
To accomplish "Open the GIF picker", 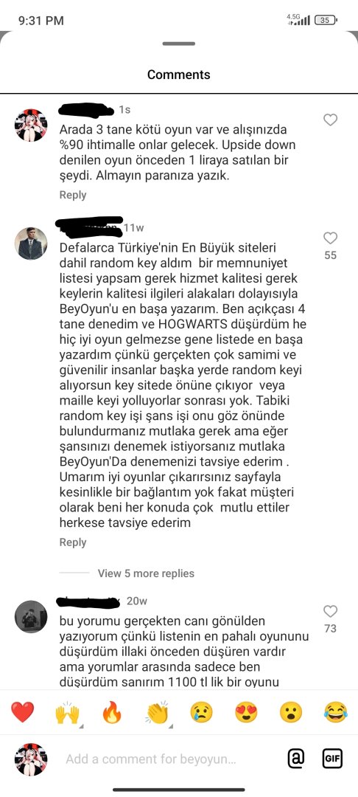I will point(333,759).
